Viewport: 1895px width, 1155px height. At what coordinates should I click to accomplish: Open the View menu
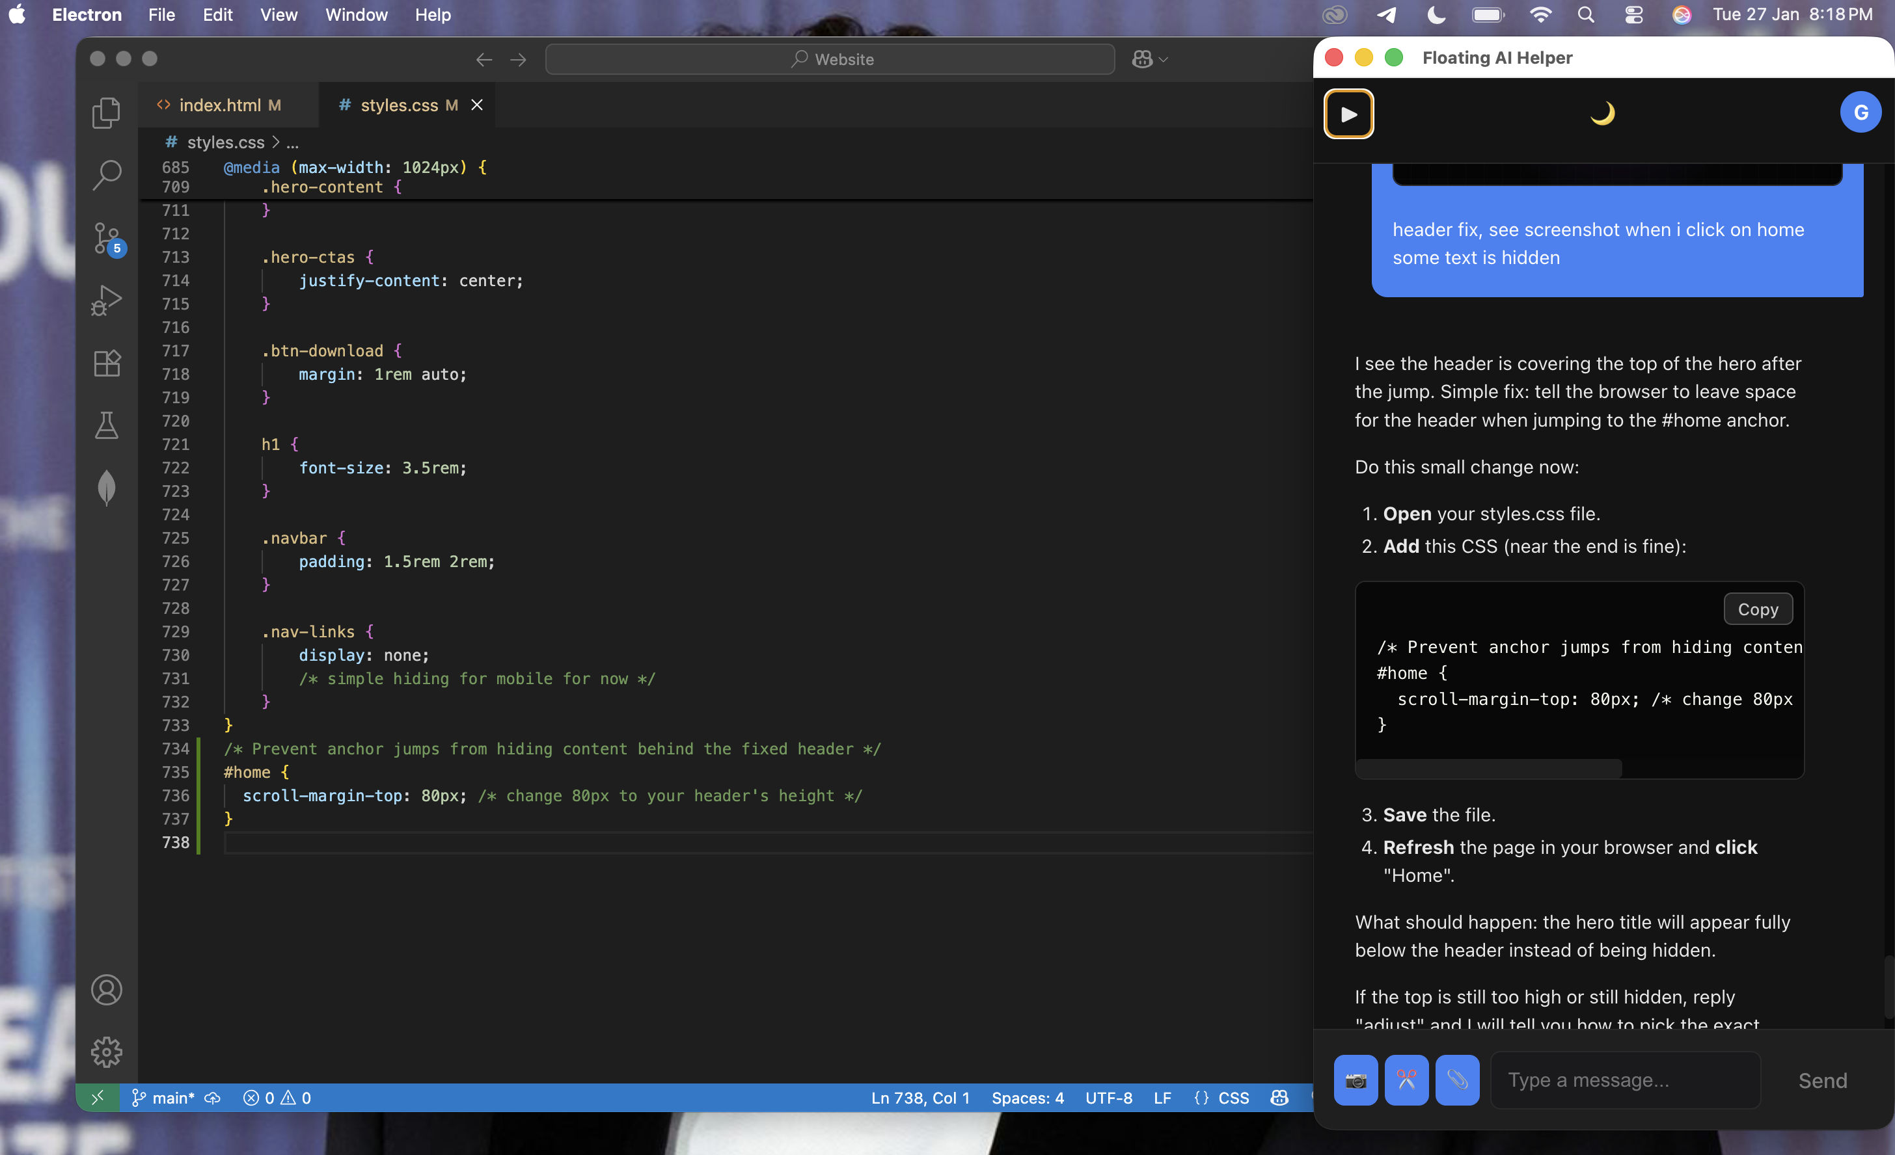(279, 14)
